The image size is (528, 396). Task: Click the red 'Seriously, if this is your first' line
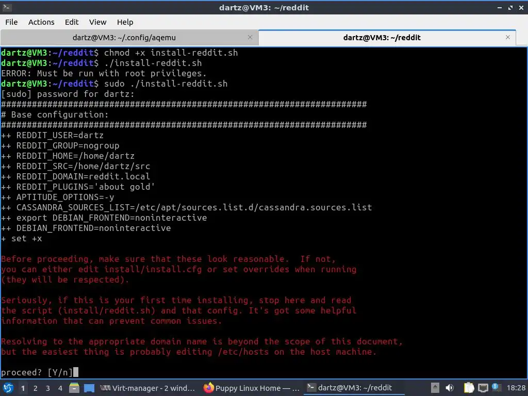coord(176,300)
